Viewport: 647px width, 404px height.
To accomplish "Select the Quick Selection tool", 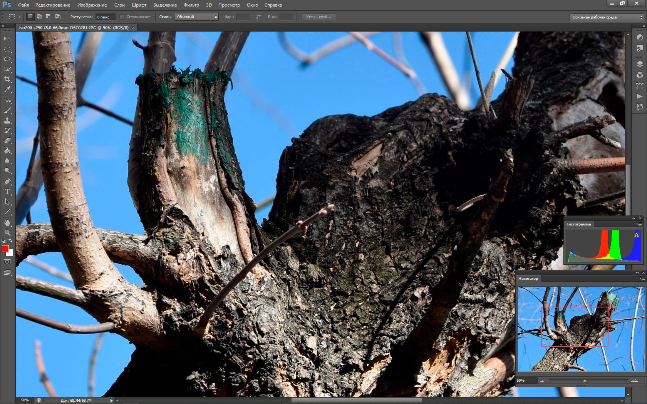I will pyautogui.click(x=7, y=69).
